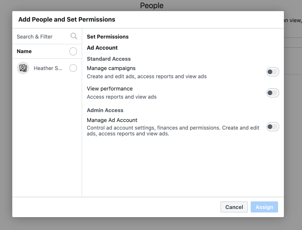The image size is (302, 230).
Task: Click the Standard Access heading
Action: [109, 59]
